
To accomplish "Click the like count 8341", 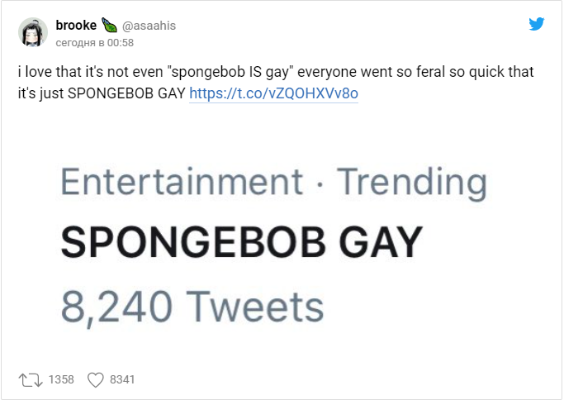I will pyautogui.click(x=122, y=379).
